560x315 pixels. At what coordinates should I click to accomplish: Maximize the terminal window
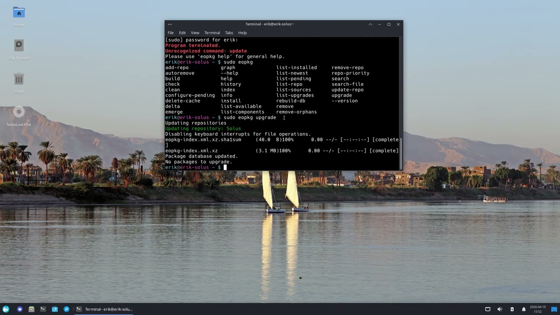pos(389,24)
